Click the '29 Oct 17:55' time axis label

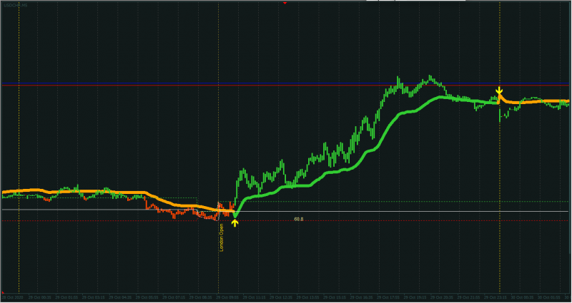[x=389, y=297]
